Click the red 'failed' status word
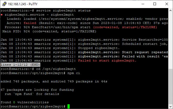Image resolution: width=173 pixels, height=109 pixels. pyautogui.click(x=30, y=23)
